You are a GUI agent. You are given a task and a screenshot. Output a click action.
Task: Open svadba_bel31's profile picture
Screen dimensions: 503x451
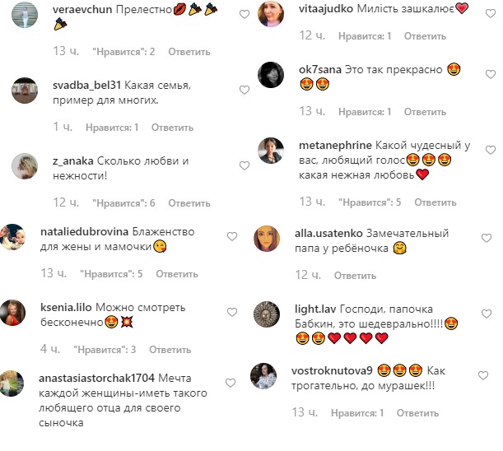(25, 91)
